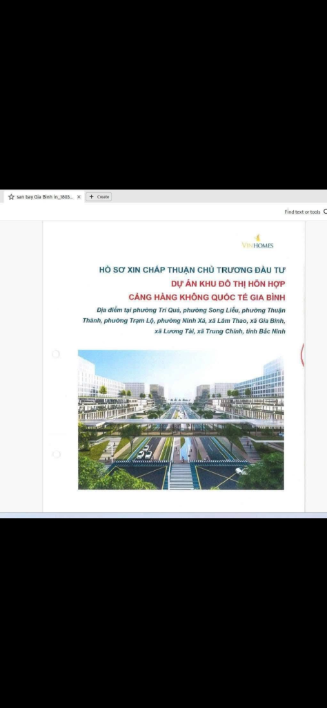Click the Create button
This screenshot has height=708, width=327.
99,197
